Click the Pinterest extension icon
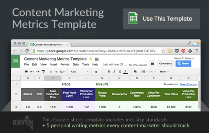The image size is (209, 133). coord(183,51)
